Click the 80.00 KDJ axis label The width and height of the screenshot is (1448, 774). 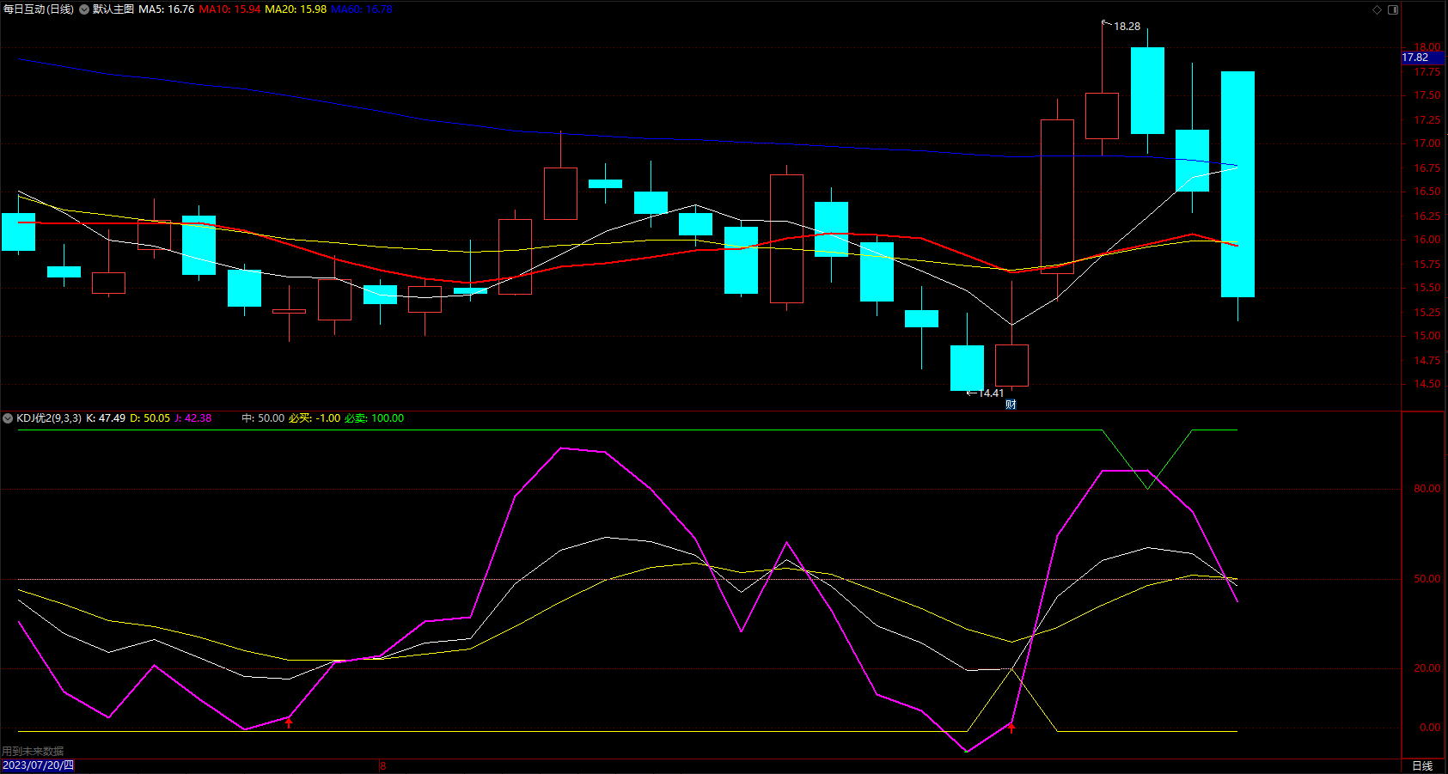[1427, 489]
